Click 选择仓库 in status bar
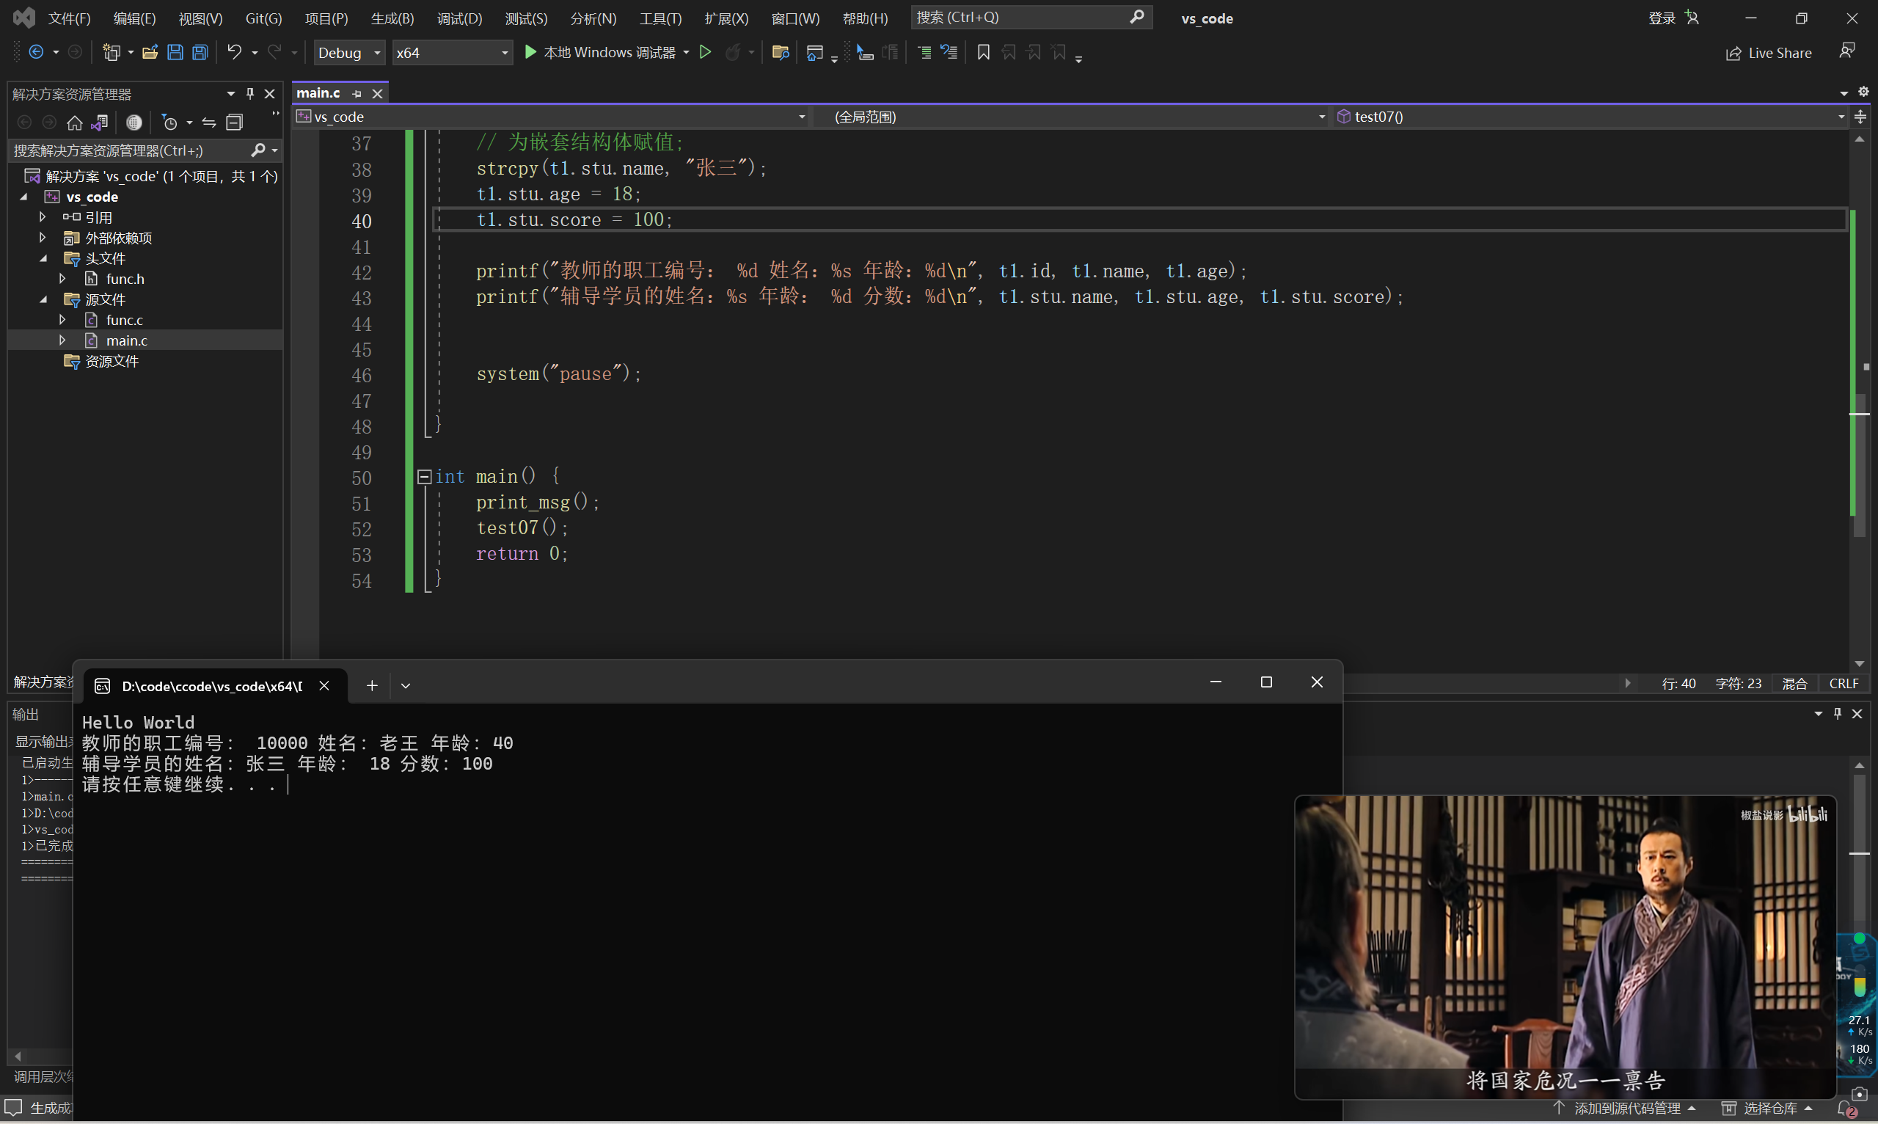Screen dimensions: 1878x1124 (x=1767, y=1109)
